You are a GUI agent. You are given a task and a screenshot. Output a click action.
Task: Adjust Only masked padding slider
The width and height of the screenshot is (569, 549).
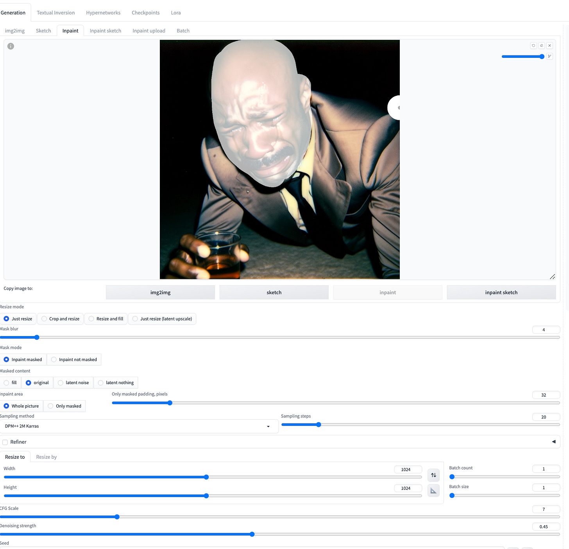click(336, 403)
